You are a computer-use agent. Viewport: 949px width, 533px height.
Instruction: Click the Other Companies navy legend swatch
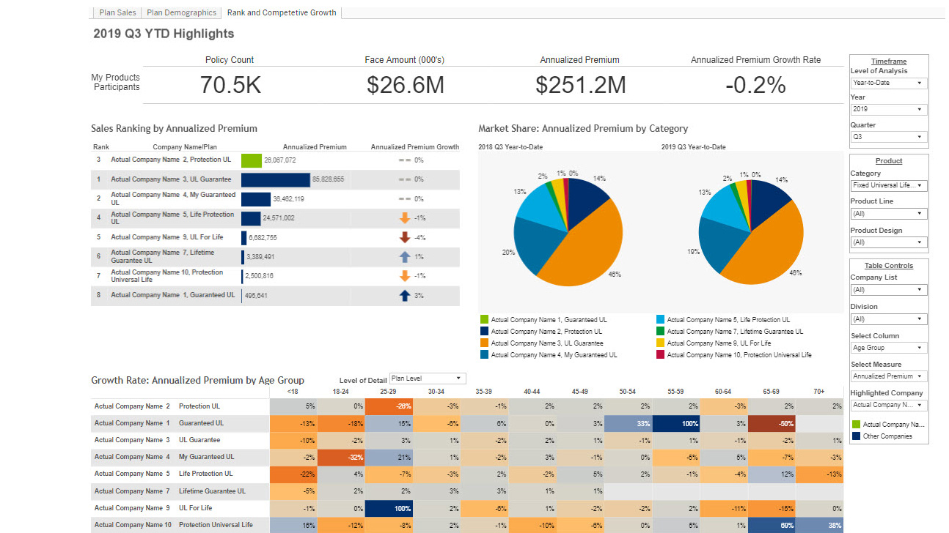856,436
